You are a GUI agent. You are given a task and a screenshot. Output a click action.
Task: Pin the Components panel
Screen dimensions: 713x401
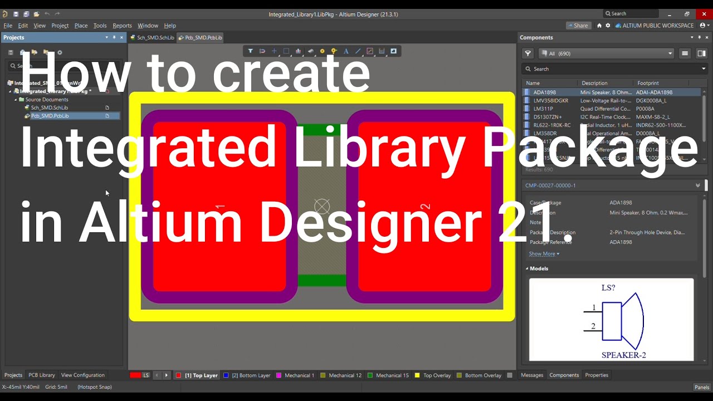700,37
